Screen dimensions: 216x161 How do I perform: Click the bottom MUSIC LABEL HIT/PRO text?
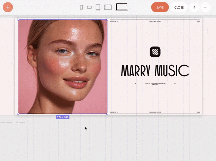[155, 112]
